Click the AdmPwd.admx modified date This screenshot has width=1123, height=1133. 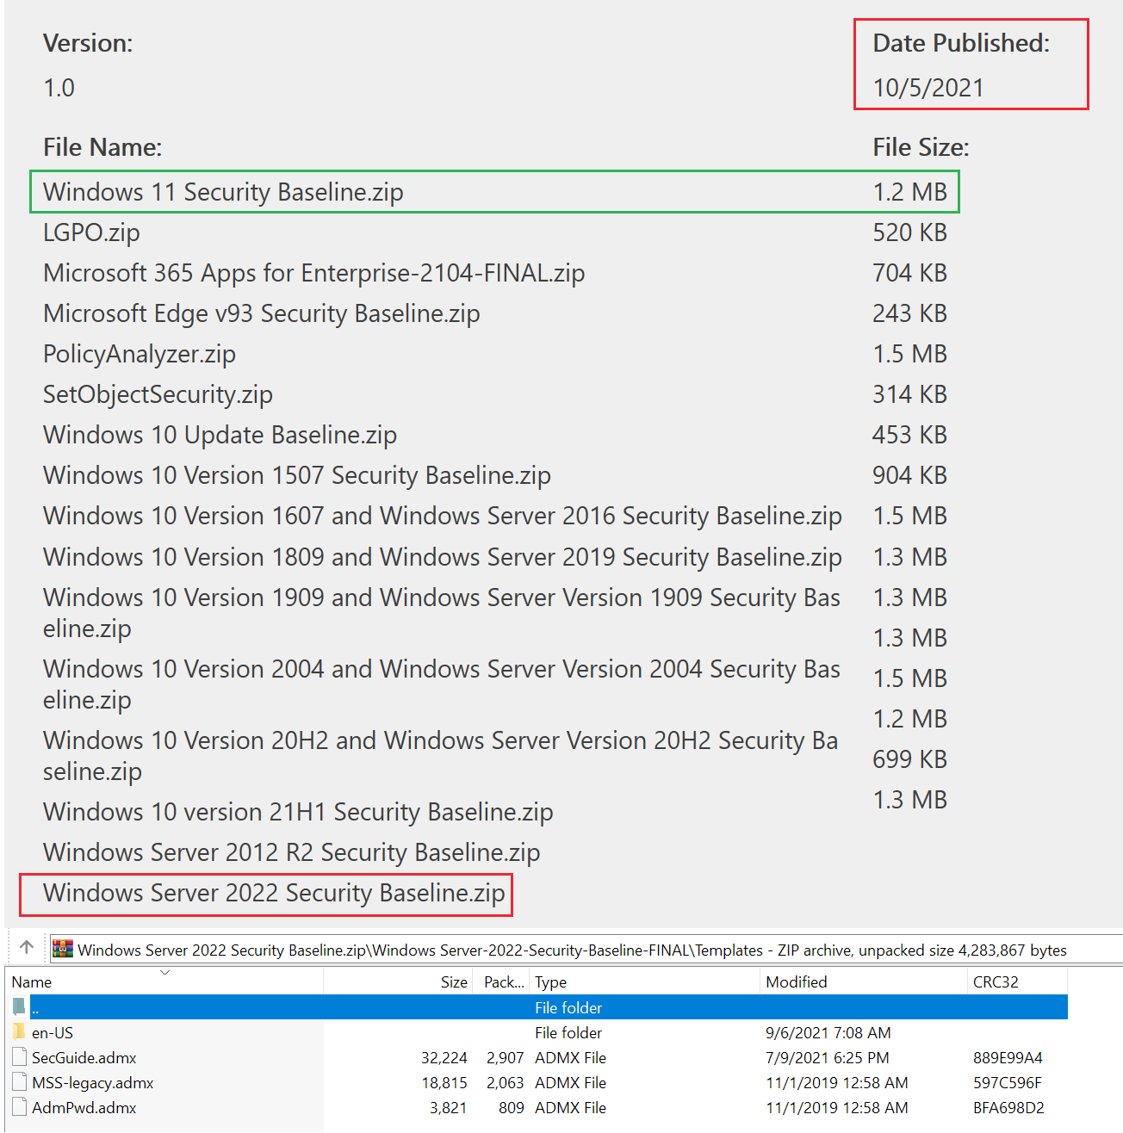pyautogui.click(x=837, y=1107)
